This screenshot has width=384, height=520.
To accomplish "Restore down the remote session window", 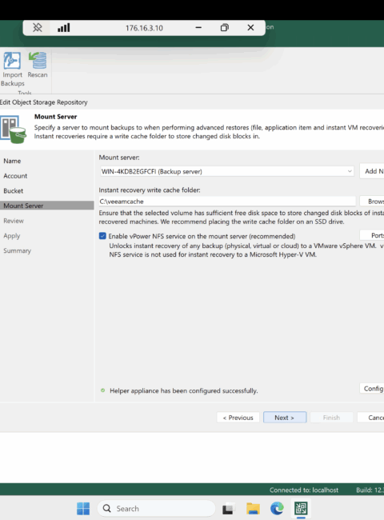I will point(225,27).
